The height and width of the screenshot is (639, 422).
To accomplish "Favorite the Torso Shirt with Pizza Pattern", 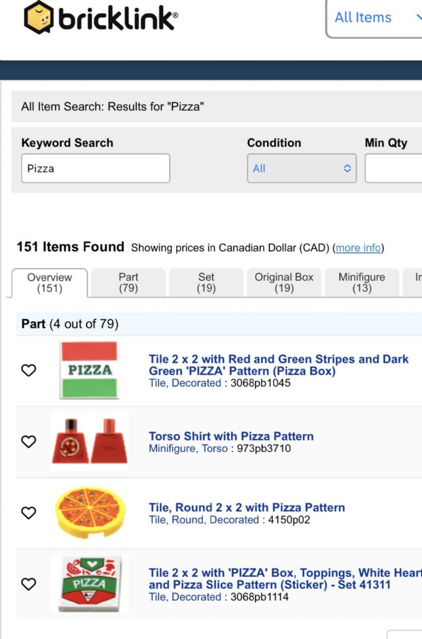I will tap(29, 442).
